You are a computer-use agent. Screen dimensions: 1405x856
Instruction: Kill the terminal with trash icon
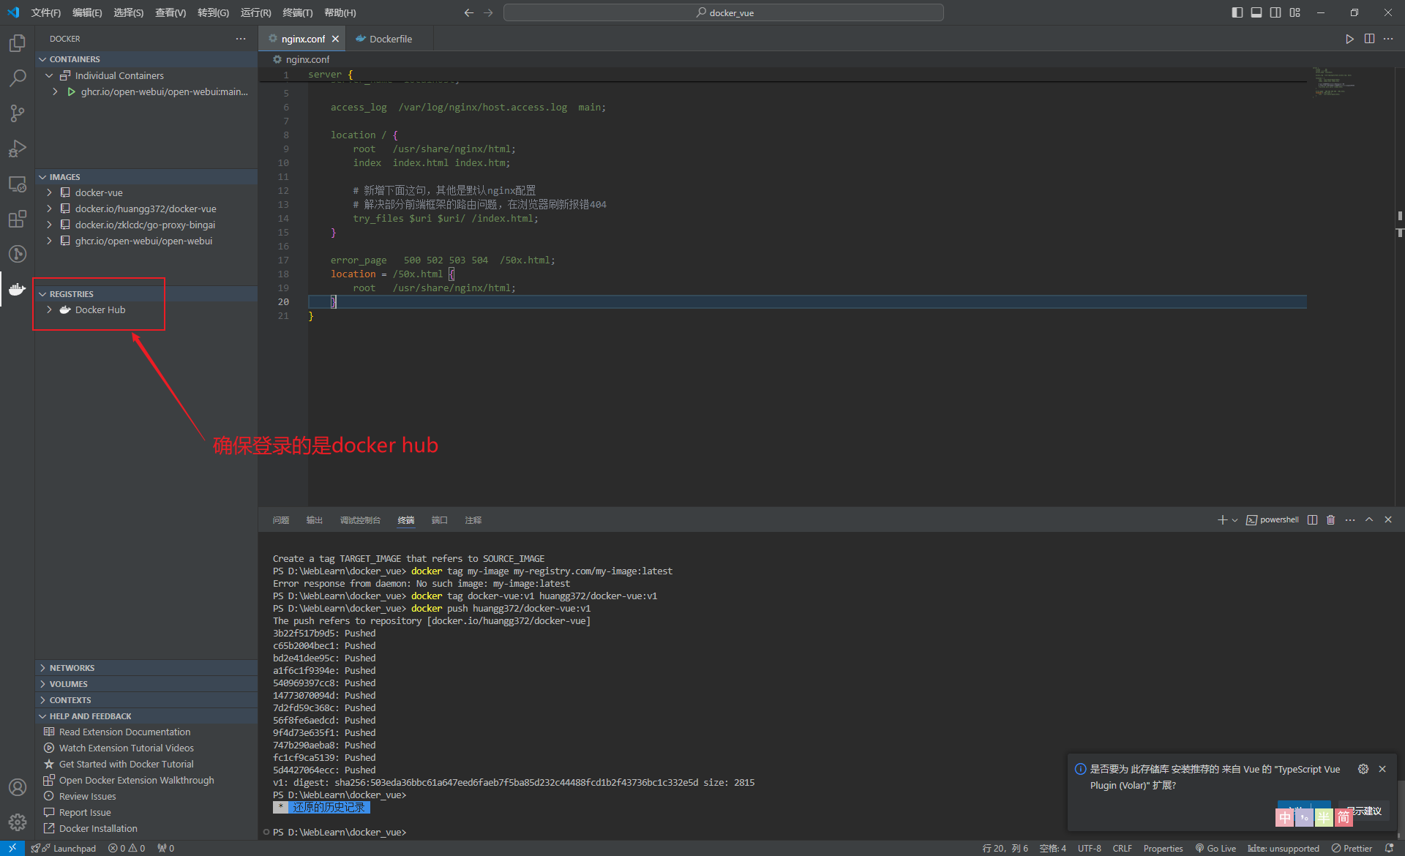(x=1330, y=520)
